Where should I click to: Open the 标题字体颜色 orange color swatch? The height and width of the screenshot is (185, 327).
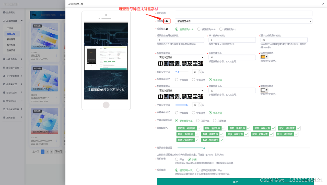264,57
